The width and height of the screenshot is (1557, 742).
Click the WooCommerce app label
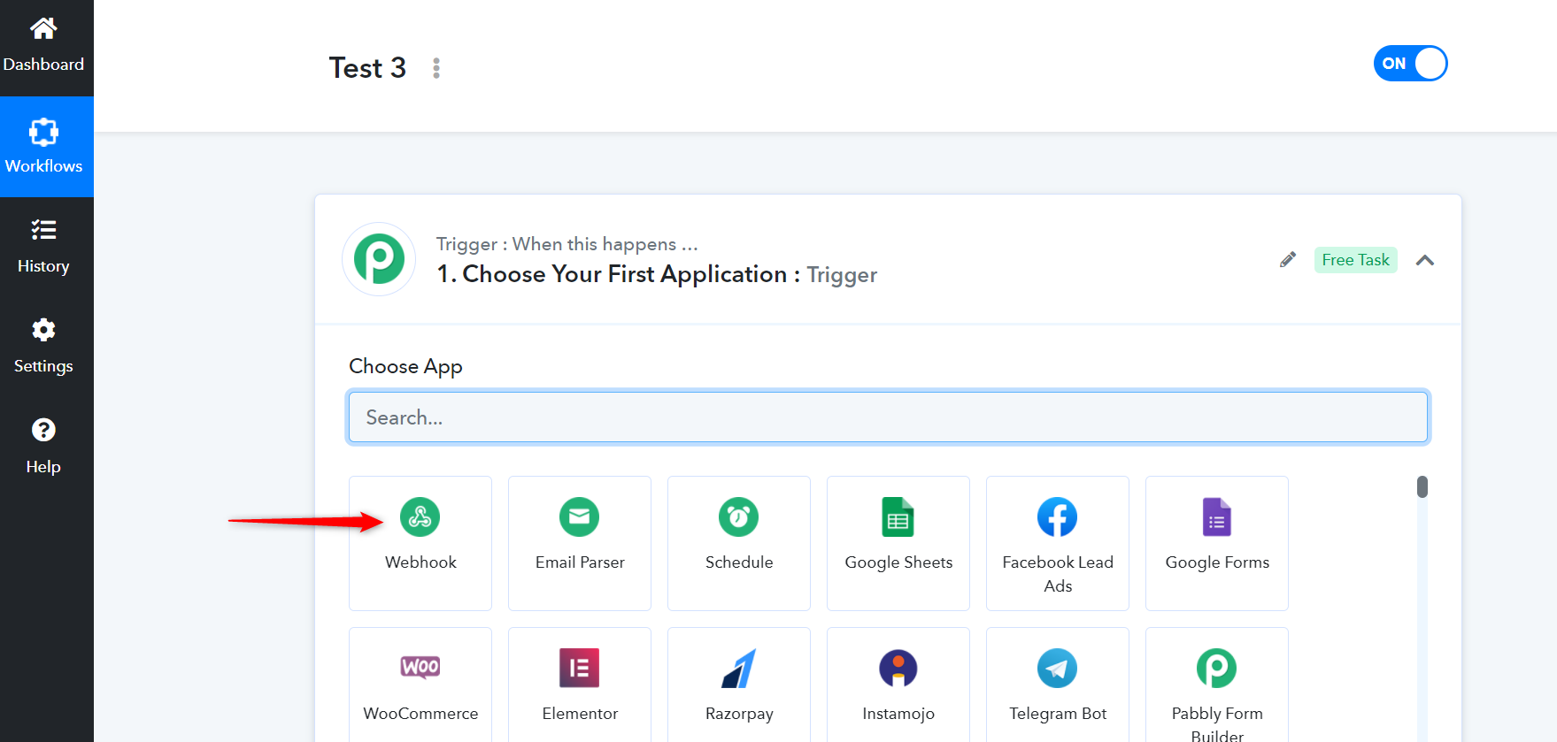pyautogui.click(x=420, y=714)
